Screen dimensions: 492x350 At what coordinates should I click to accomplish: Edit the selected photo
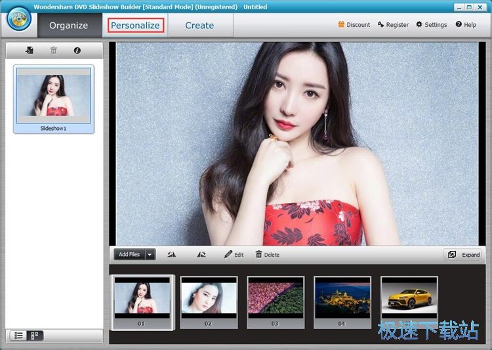coord(234,255)
